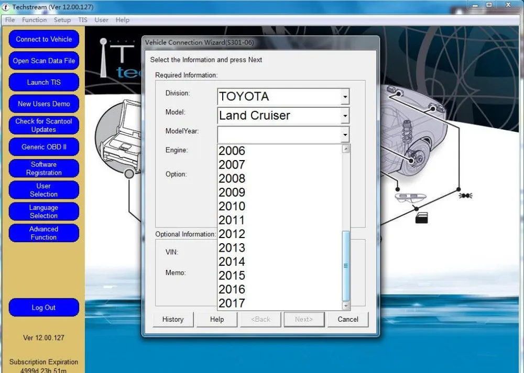The width and height of the screenshot is (524, 373).
Task: Click the Connect to Vehicle button
Action: point(44,39)
